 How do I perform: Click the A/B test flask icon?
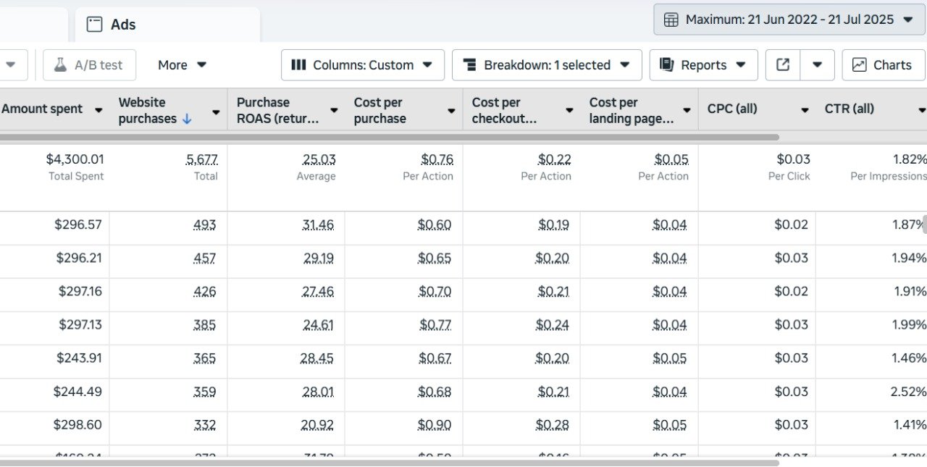(60, 65)
